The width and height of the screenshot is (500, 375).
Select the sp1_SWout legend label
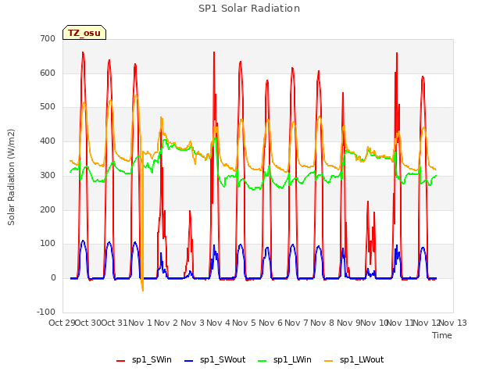[223, 359]
